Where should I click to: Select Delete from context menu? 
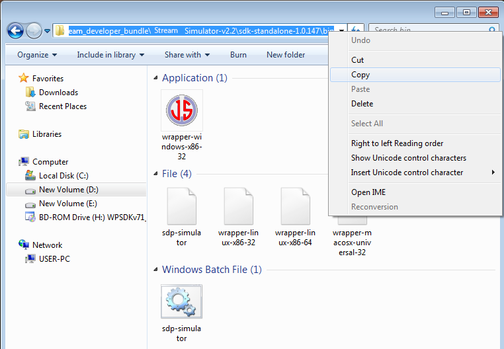pyautogui.click(x=415, y=104)
